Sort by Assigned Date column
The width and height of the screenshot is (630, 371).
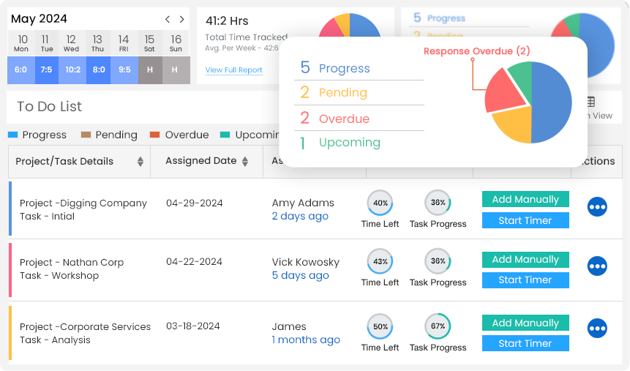245,162
